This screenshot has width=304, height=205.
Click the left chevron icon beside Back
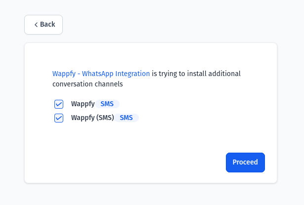point(36,25)
